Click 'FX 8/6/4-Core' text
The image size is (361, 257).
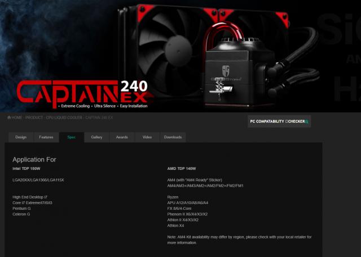[179, 209]
